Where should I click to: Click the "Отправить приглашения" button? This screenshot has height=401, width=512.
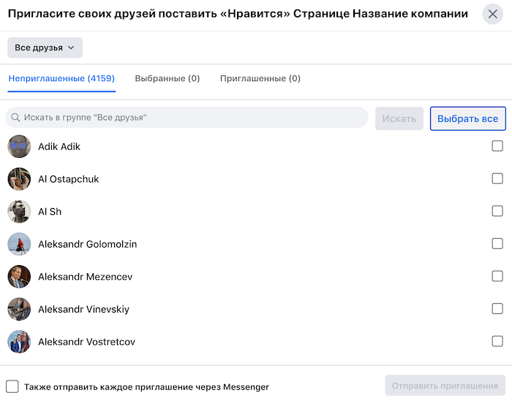pos(445,386)
